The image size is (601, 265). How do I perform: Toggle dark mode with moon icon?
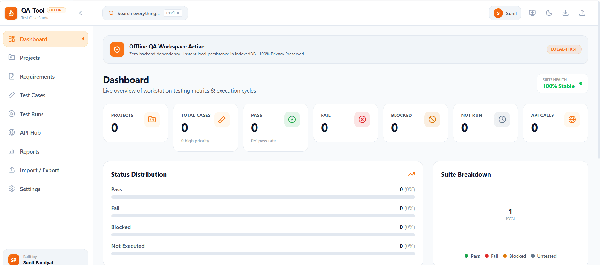tap(549, 13)
